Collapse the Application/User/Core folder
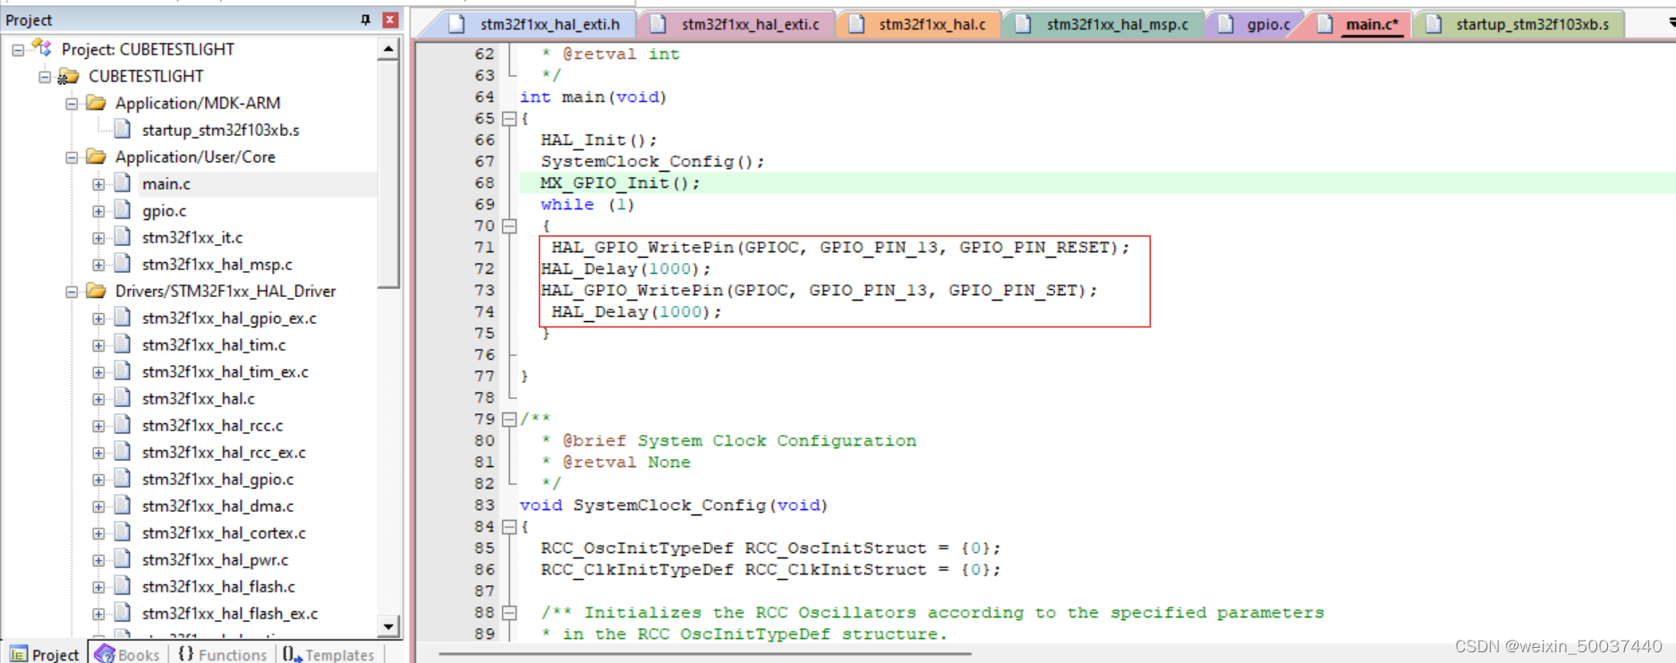Image resolution: width=1676 pixels, height=663 pixels. click(72, 157)
